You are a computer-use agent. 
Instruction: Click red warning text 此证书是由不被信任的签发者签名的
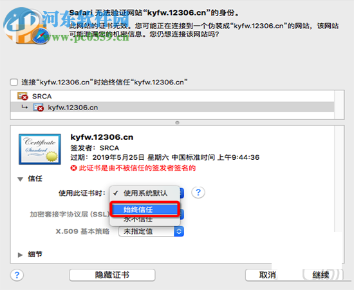[137, 168]
